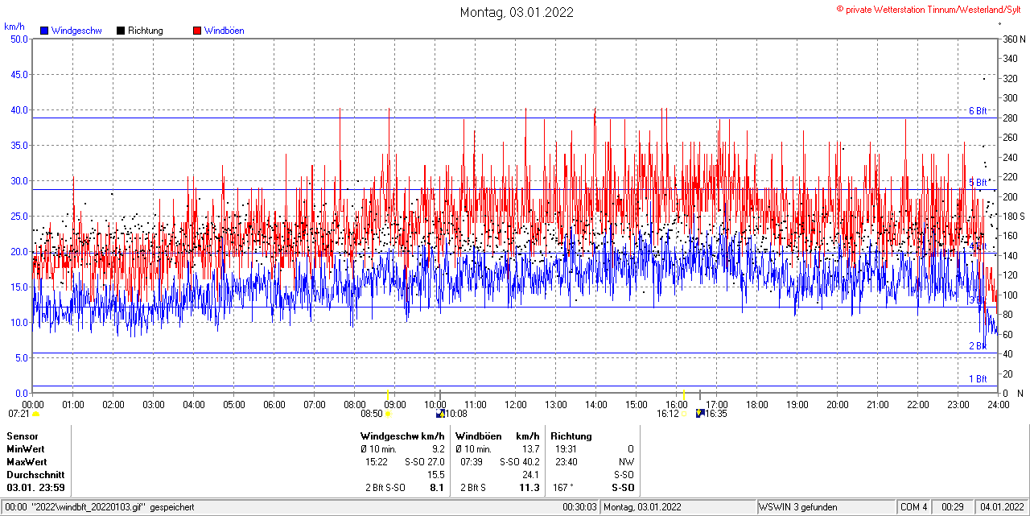The width and height of the screenshot is (1030, 516).
Task: Click the Windgeschw km/h column header
Action: (x=402, y=436)
